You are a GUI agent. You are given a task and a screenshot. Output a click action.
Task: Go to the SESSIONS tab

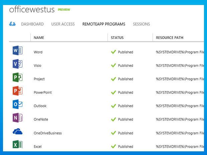coord(141,24)
